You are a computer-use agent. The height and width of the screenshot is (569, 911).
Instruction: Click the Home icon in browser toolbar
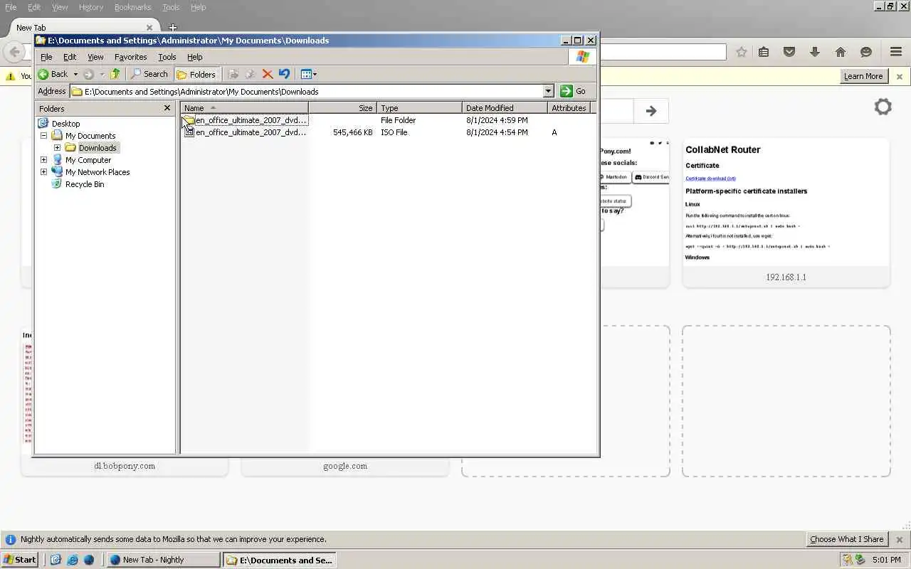841,52
